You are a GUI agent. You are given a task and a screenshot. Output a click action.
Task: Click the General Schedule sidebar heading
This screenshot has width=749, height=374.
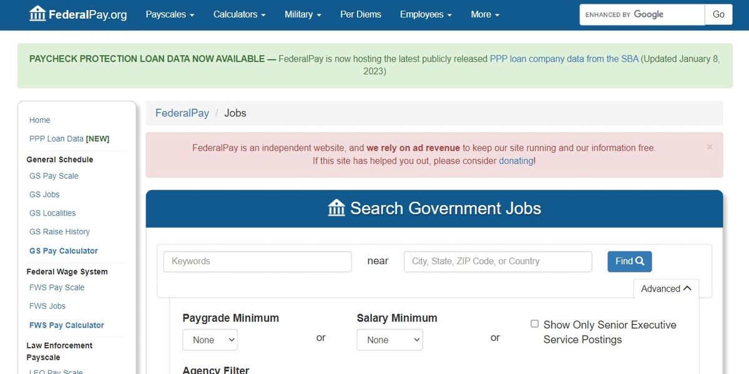click(x=60, y=160)
